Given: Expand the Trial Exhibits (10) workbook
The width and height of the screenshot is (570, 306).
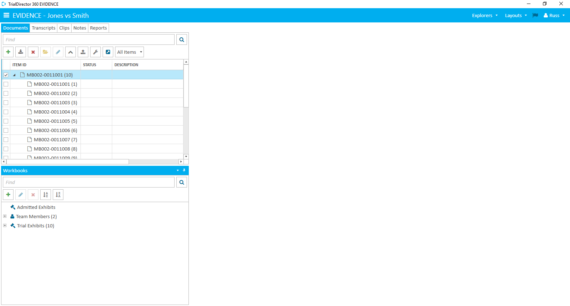Looking at the screenshot, I should (x=5, y=226).
